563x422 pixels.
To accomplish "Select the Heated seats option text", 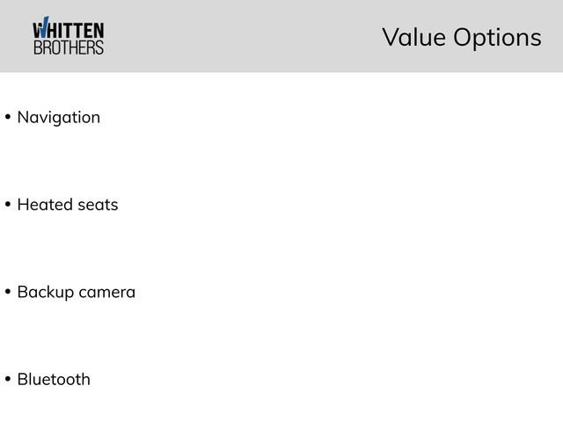I will click(x=67, y=205).
